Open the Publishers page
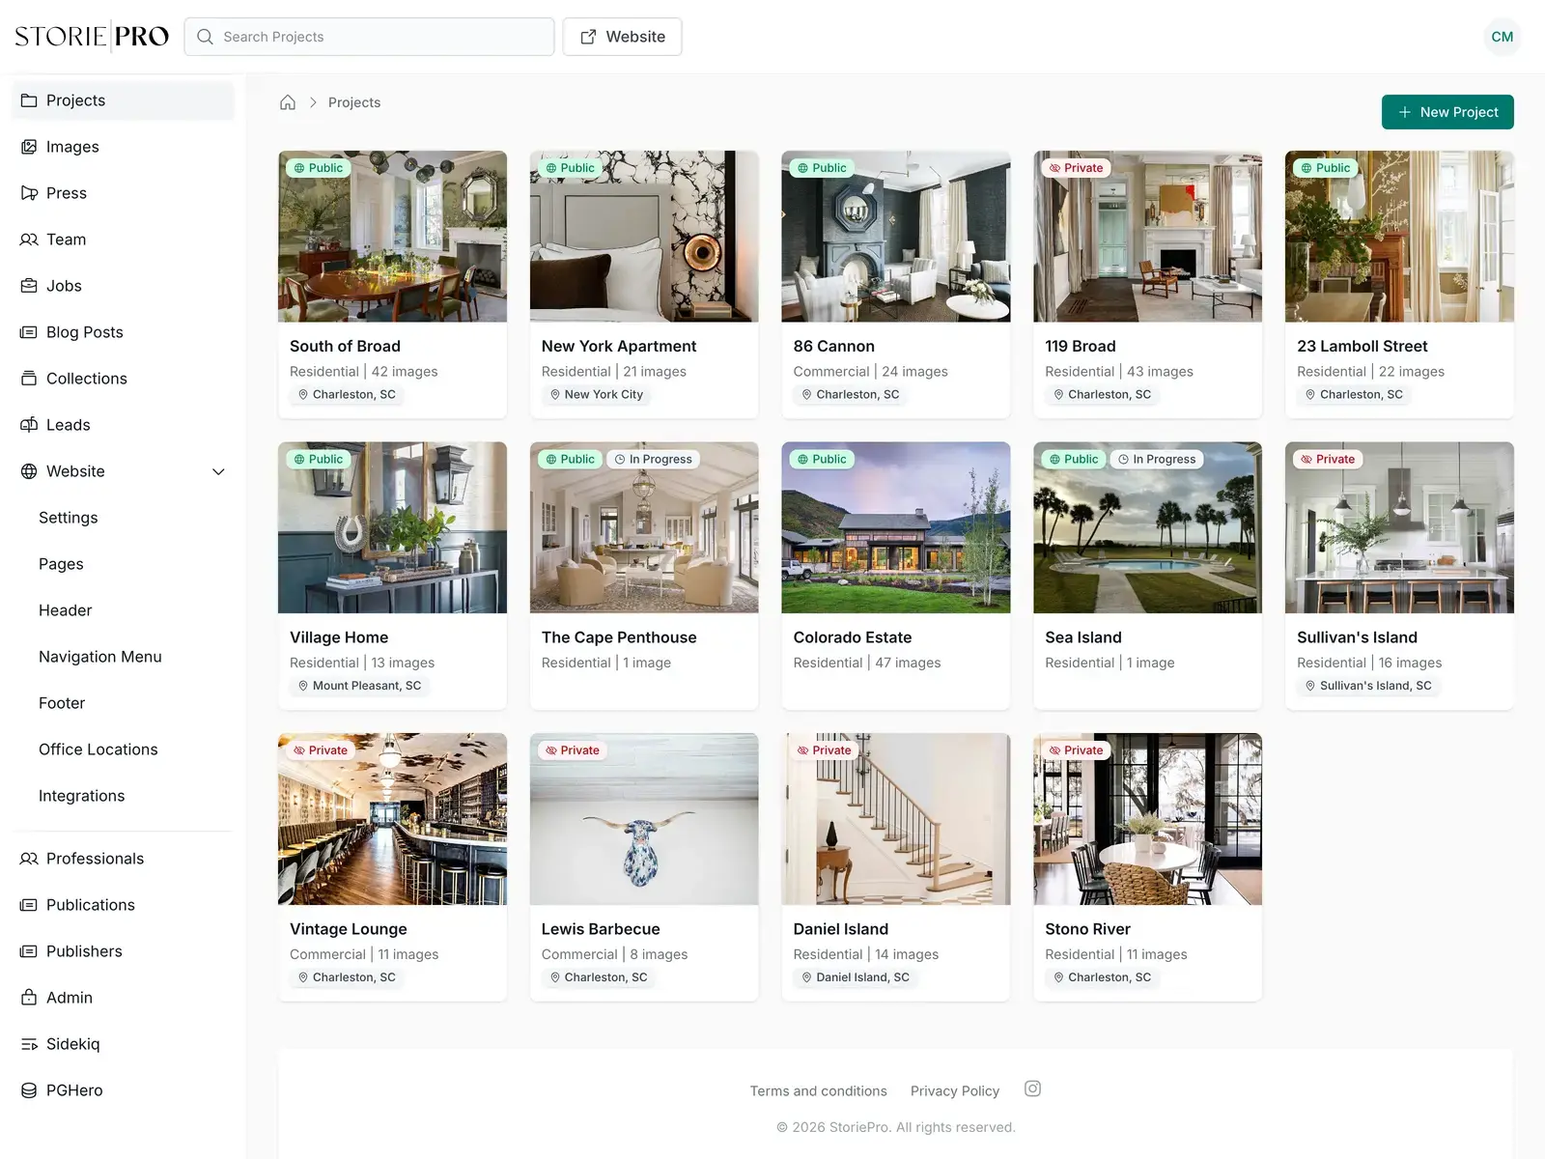 click(84, 950)
